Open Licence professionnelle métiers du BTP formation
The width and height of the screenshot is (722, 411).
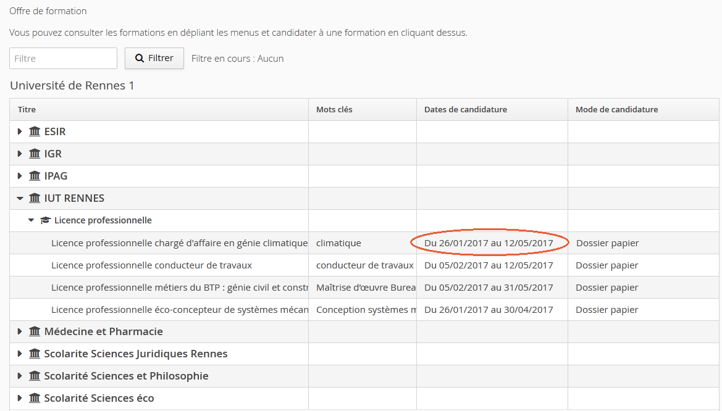point(180,288)
